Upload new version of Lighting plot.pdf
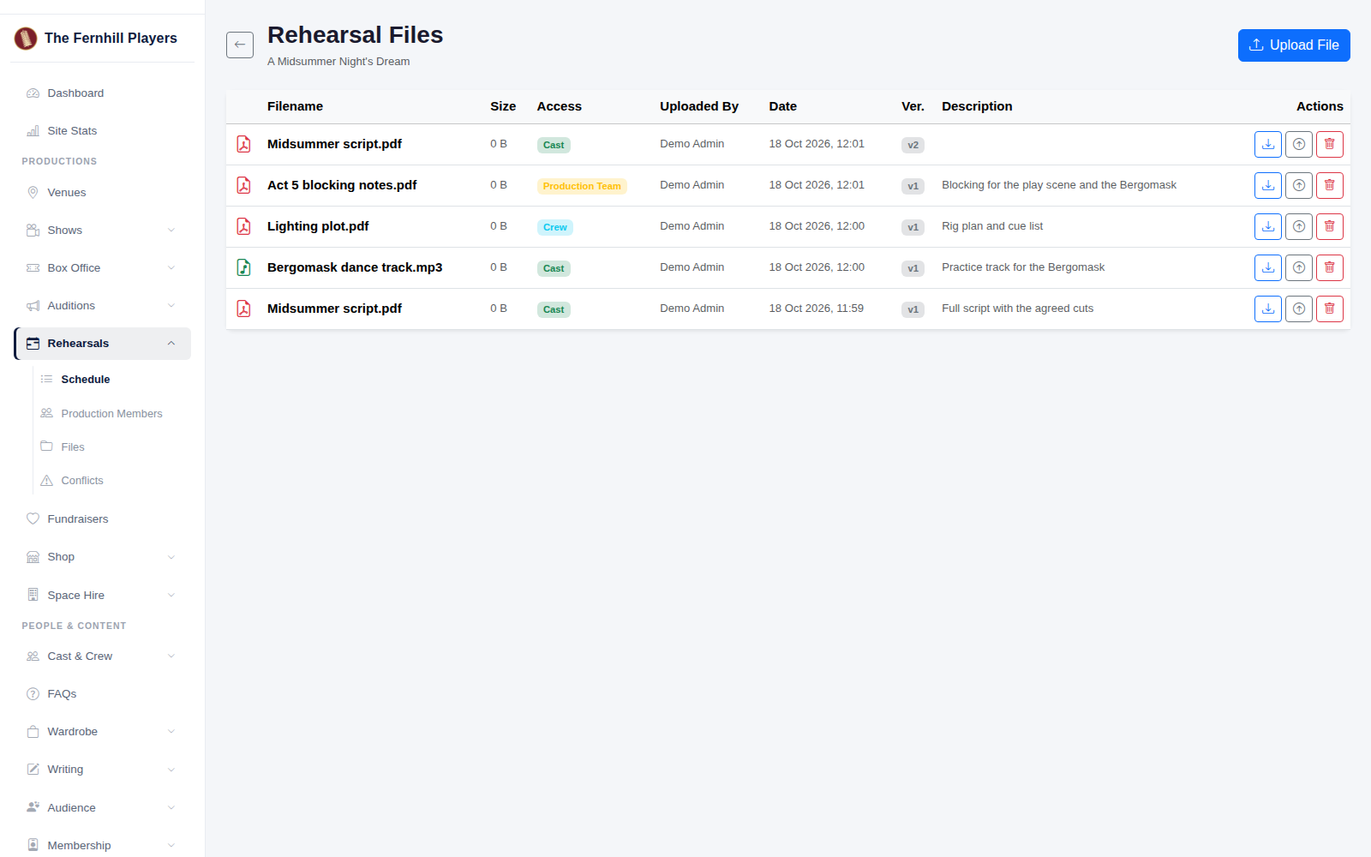Screen dimensions: 1371x857 coord(1299,226)
